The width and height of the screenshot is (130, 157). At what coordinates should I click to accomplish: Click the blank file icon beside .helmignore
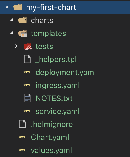tap(22, 124)
